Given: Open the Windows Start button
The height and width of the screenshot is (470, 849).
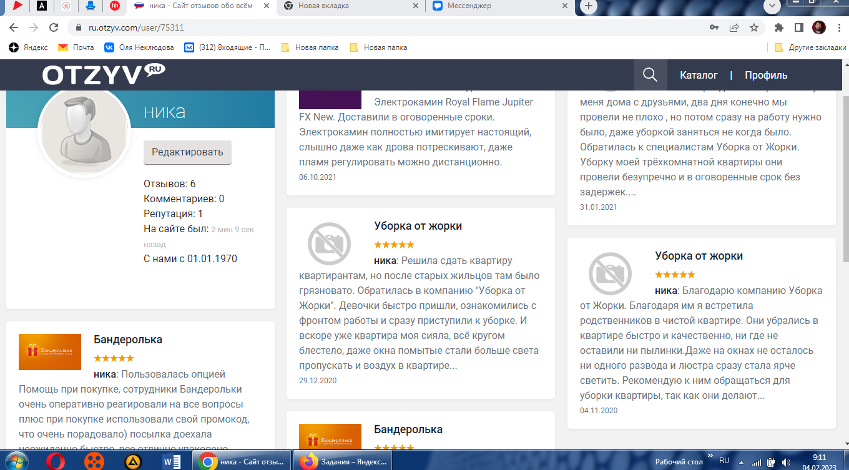Looking at the screenshot, I should [x=16, y=461].
